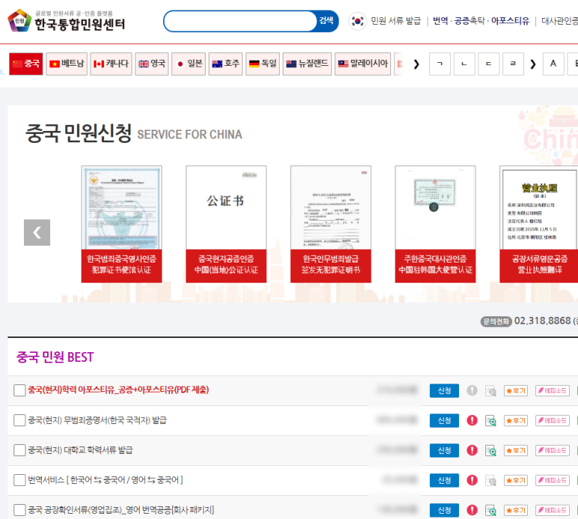The width and height of the screenshot is (578, 519).
Task: Click gray notice icon for 학력 아포스티유
Action: pyautogui.click(x=473, y=390)
